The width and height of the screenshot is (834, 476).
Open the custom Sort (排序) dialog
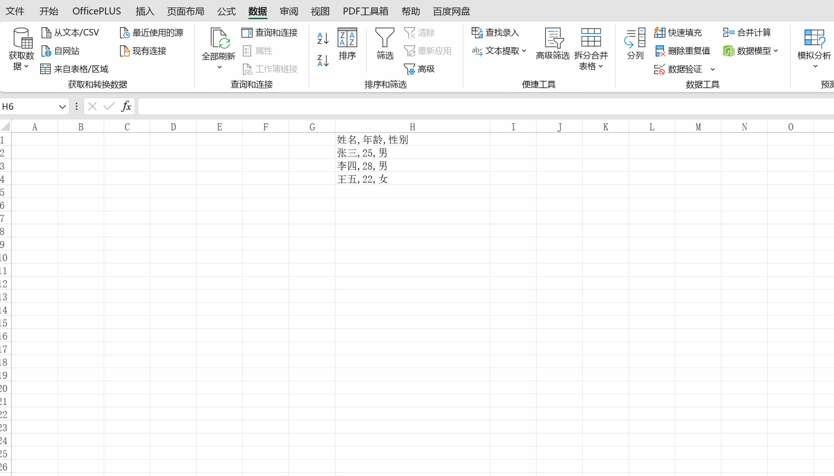tap(347, 44)
